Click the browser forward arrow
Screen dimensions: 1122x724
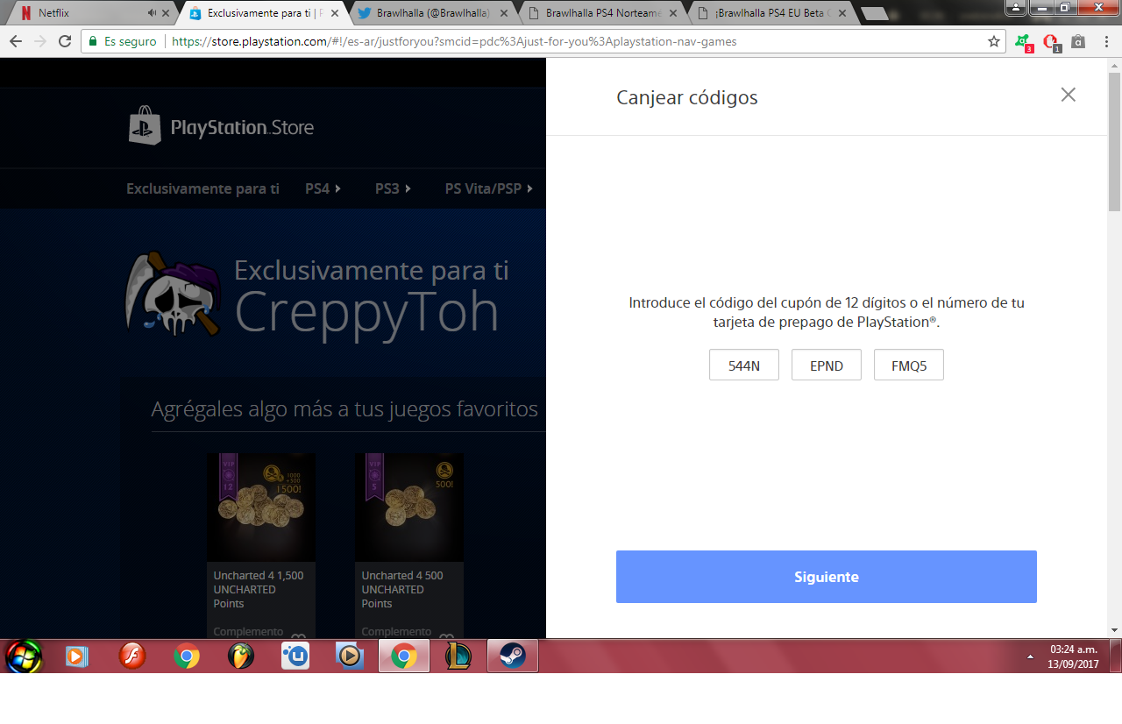tap(40, 41)
